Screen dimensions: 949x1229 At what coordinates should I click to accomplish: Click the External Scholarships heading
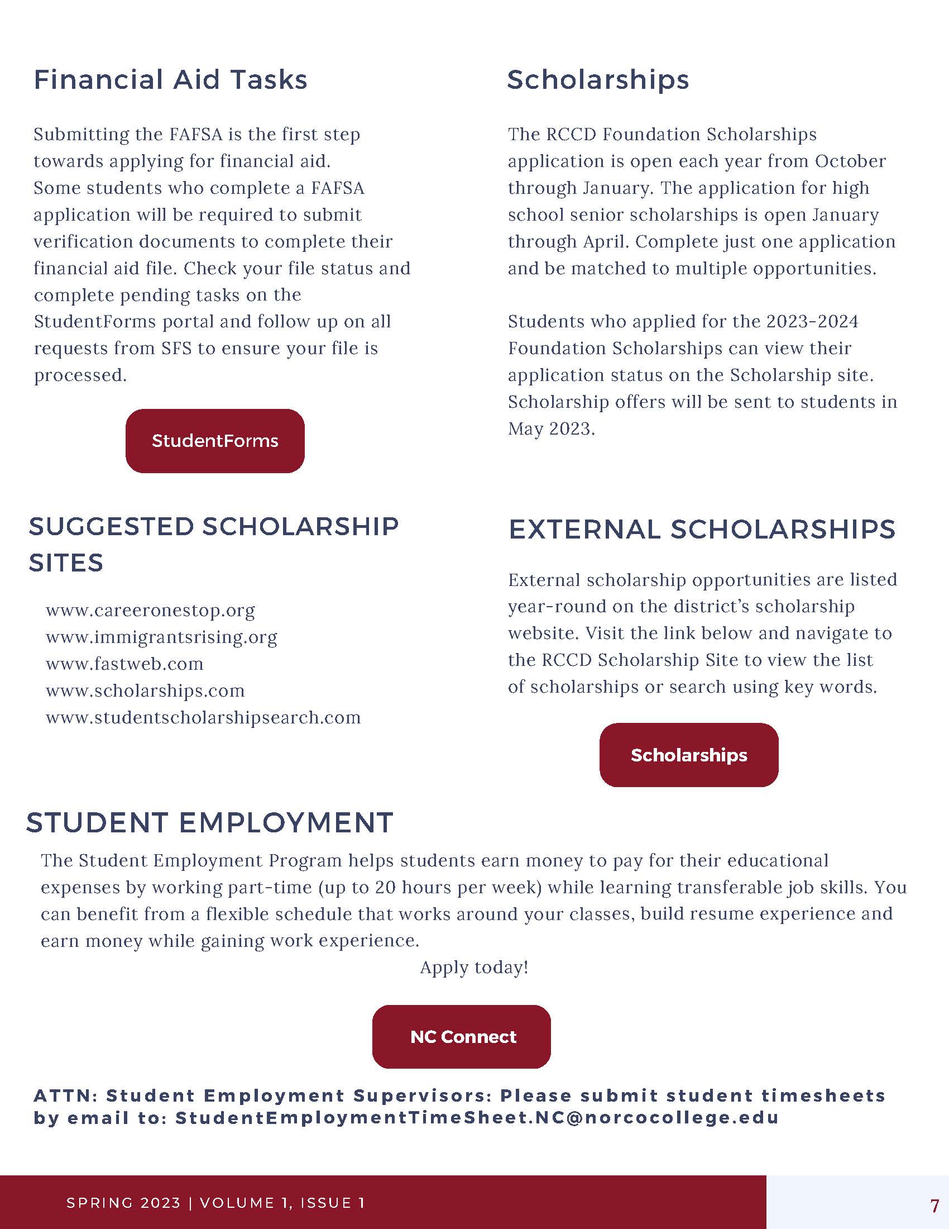coord(702,530)
